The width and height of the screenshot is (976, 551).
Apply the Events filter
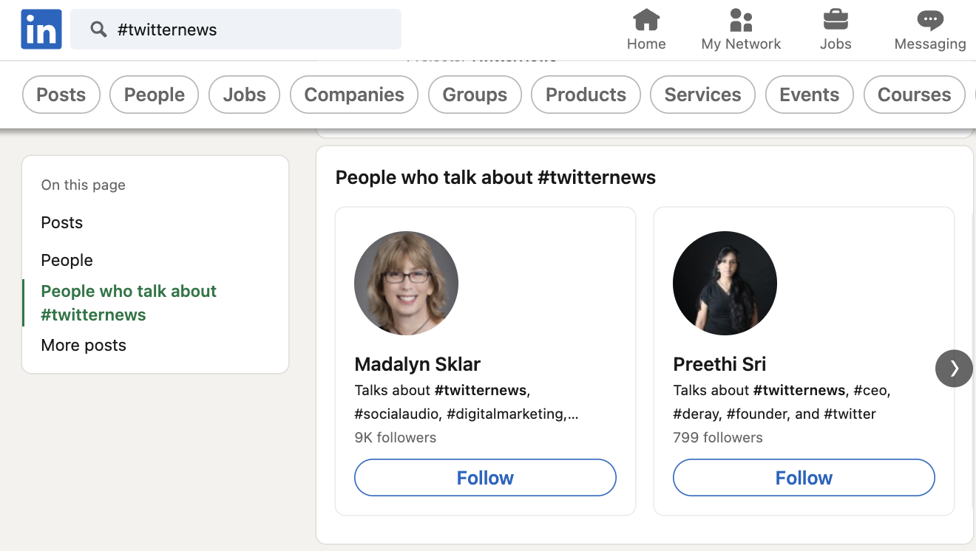pos(809,95)
